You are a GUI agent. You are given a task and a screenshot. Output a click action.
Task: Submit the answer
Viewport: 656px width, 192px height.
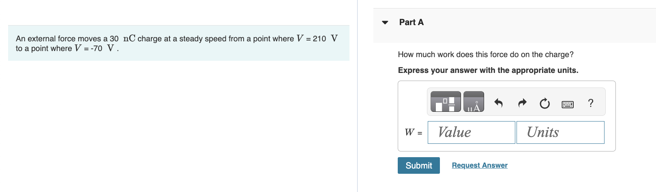pyautogui.click(x=419, y=165)
